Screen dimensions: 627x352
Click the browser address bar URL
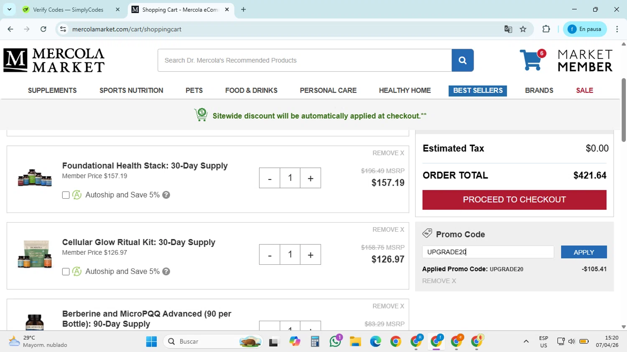(x=127, y=29)
